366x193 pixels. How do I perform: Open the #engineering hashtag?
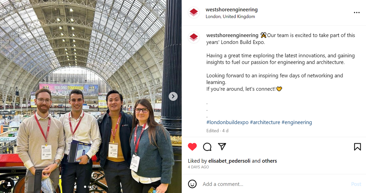click(x=297, y=122)
